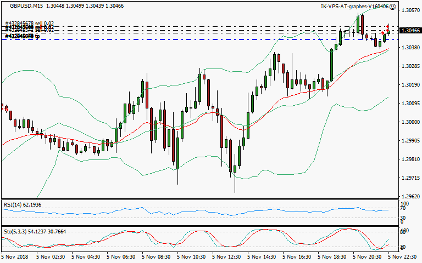This screenshot has height=263, width=422.
Task: Click the 5 Nov 2018 date label
Action: tap(15, 256)
